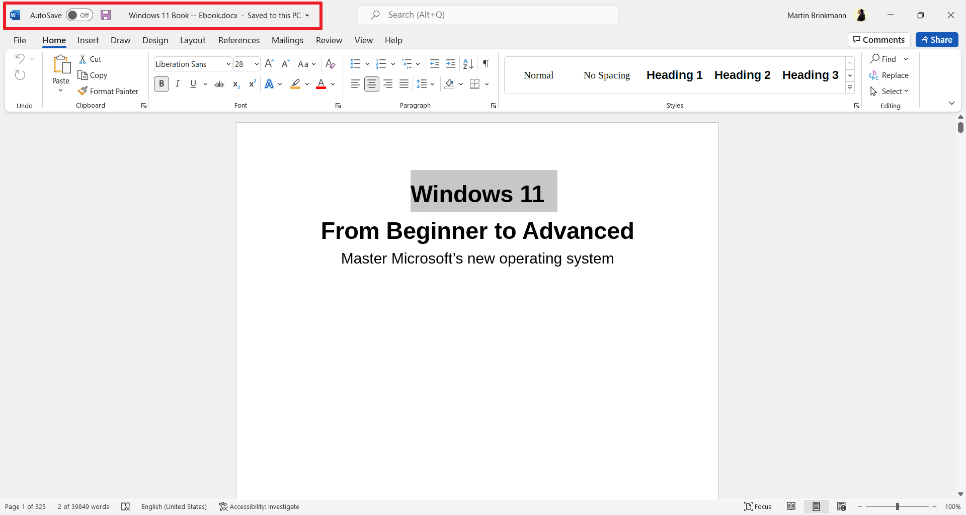
Task: Click the Share button
Action: point(937,40)
